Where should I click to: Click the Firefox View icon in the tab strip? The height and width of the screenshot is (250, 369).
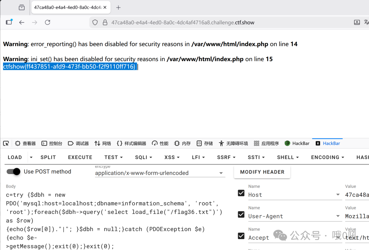(x=22, y=7)
